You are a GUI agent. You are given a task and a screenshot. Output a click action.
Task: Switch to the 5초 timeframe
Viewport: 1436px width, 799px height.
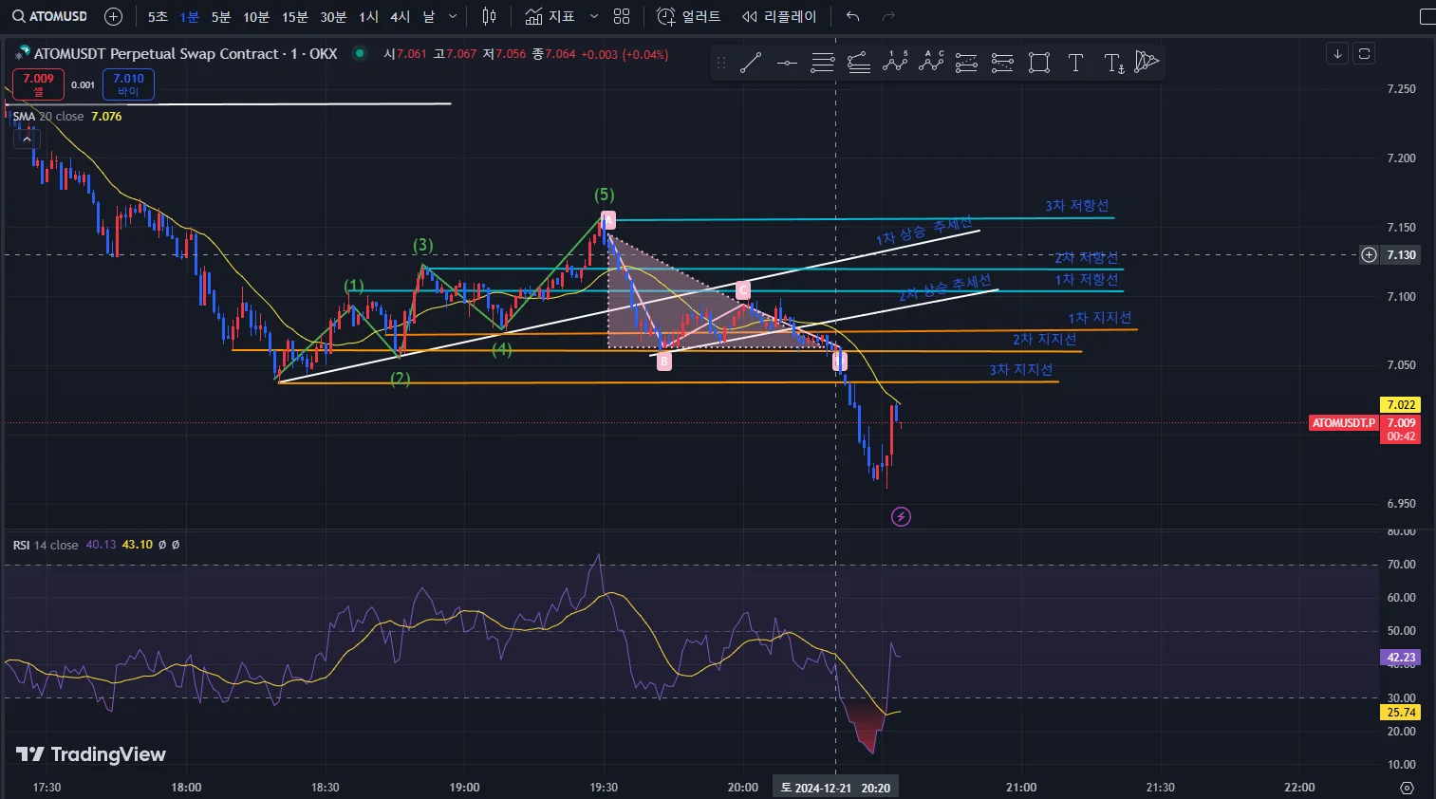click(x=158, y=16)
